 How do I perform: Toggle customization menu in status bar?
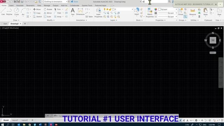(222, 120)
